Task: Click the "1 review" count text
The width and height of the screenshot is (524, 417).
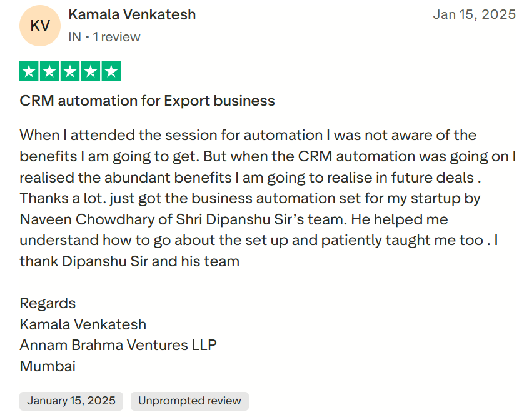Action: pos(117,37)
